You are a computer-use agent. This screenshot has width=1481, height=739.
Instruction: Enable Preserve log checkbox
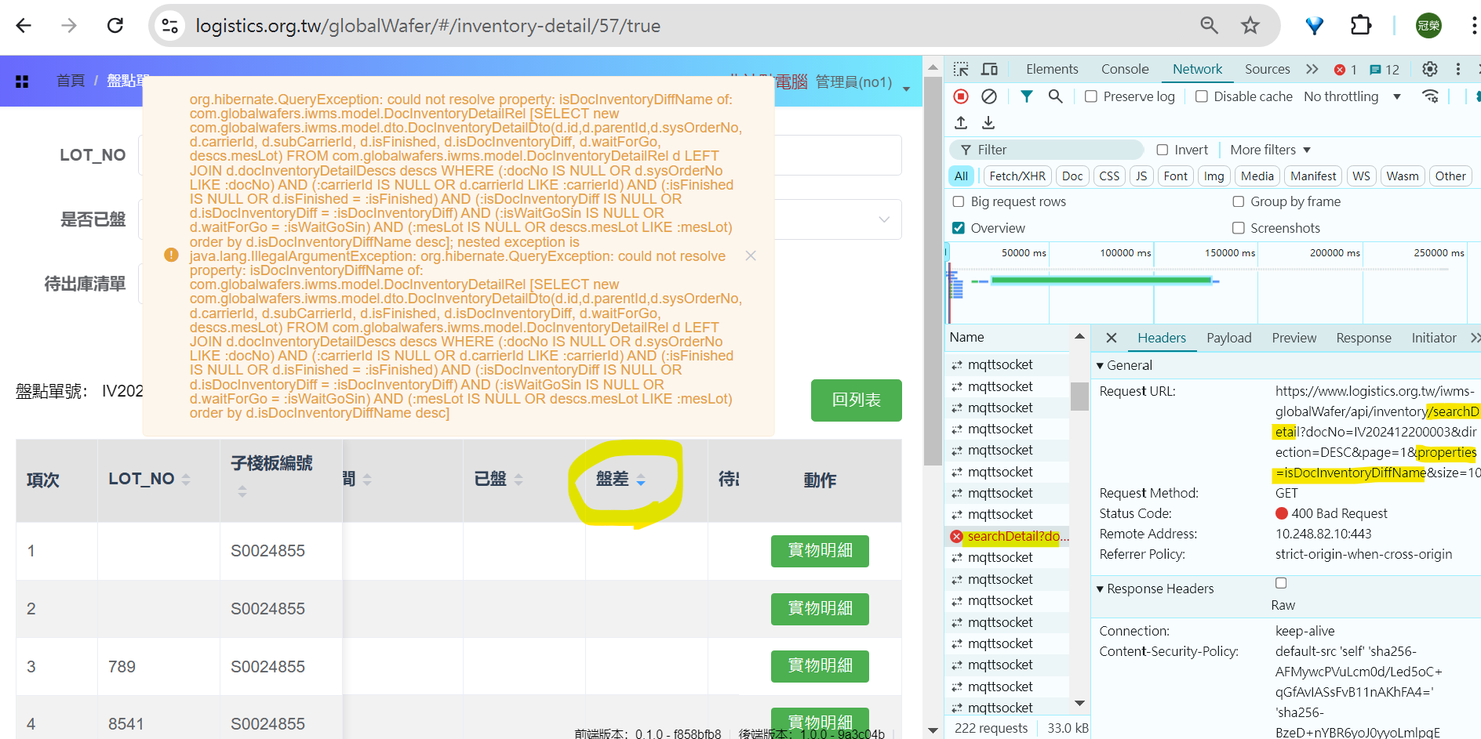(1091, 96)
